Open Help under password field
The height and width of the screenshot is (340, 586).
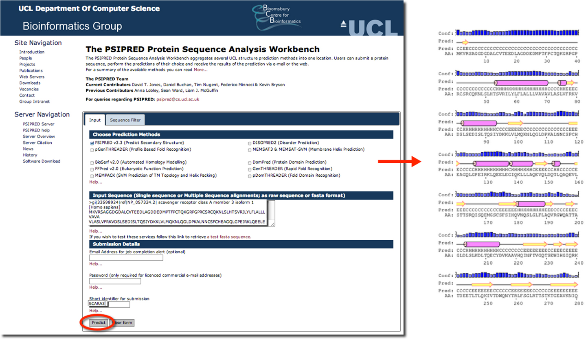tap(96, 287)
